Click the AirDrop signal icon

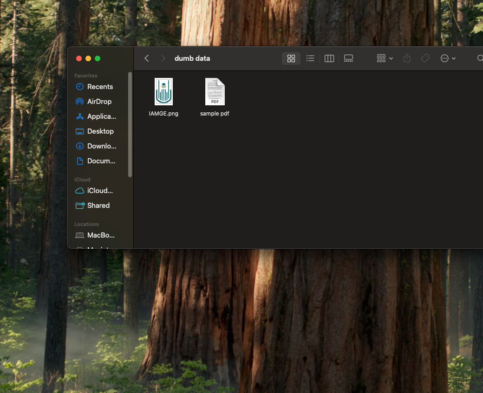coord(80,102)
